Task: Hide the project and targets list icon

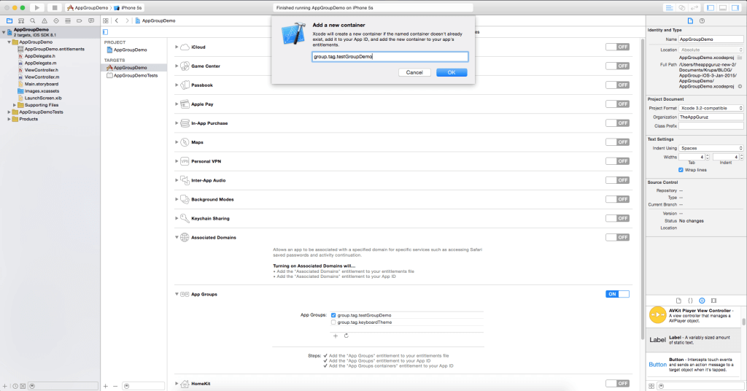Action: 105,32
